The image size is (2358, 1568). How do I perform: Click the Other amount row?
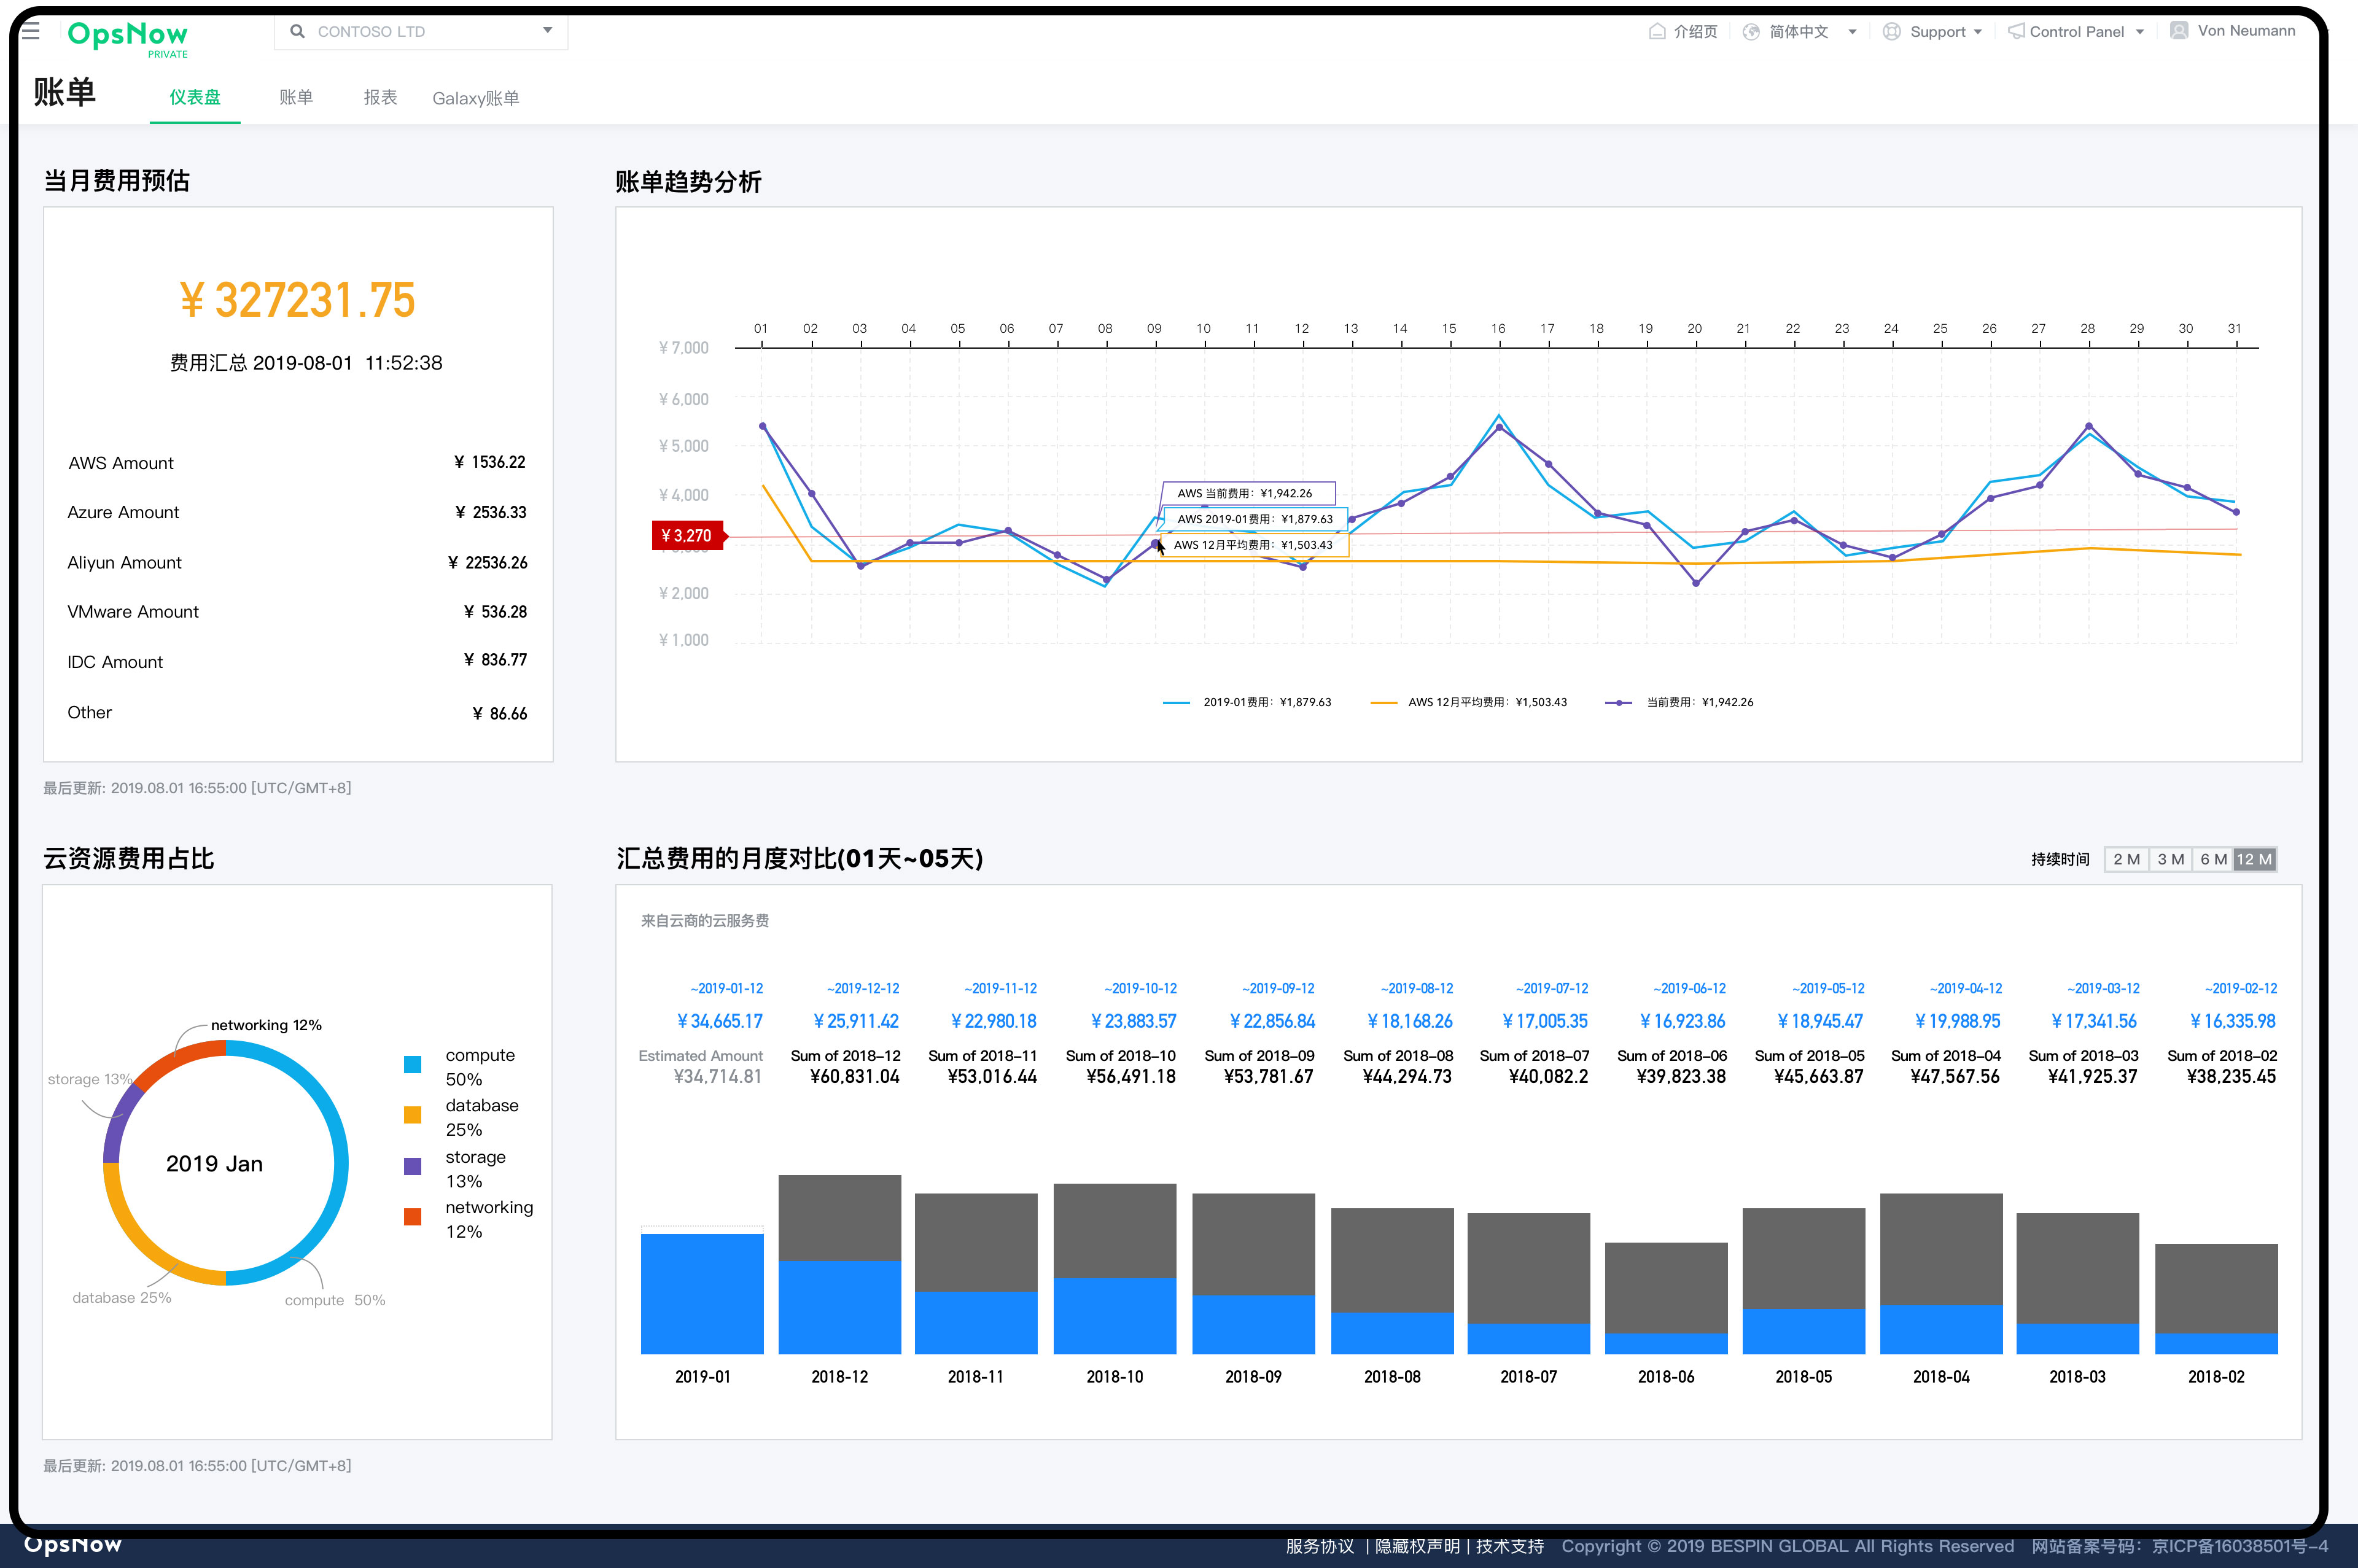pos(297,712)
